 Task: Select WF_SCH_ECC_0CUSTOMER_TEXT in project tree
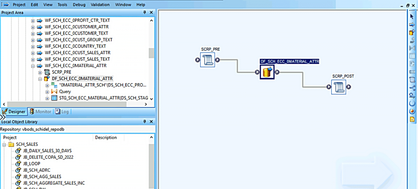click(77, 33)
